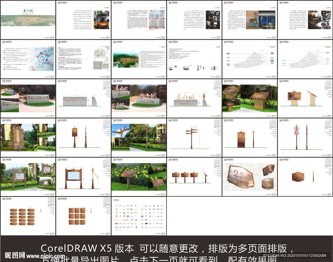Open the page with square copper icon plaques
333x262 pixels.
[x=83, y=216]
